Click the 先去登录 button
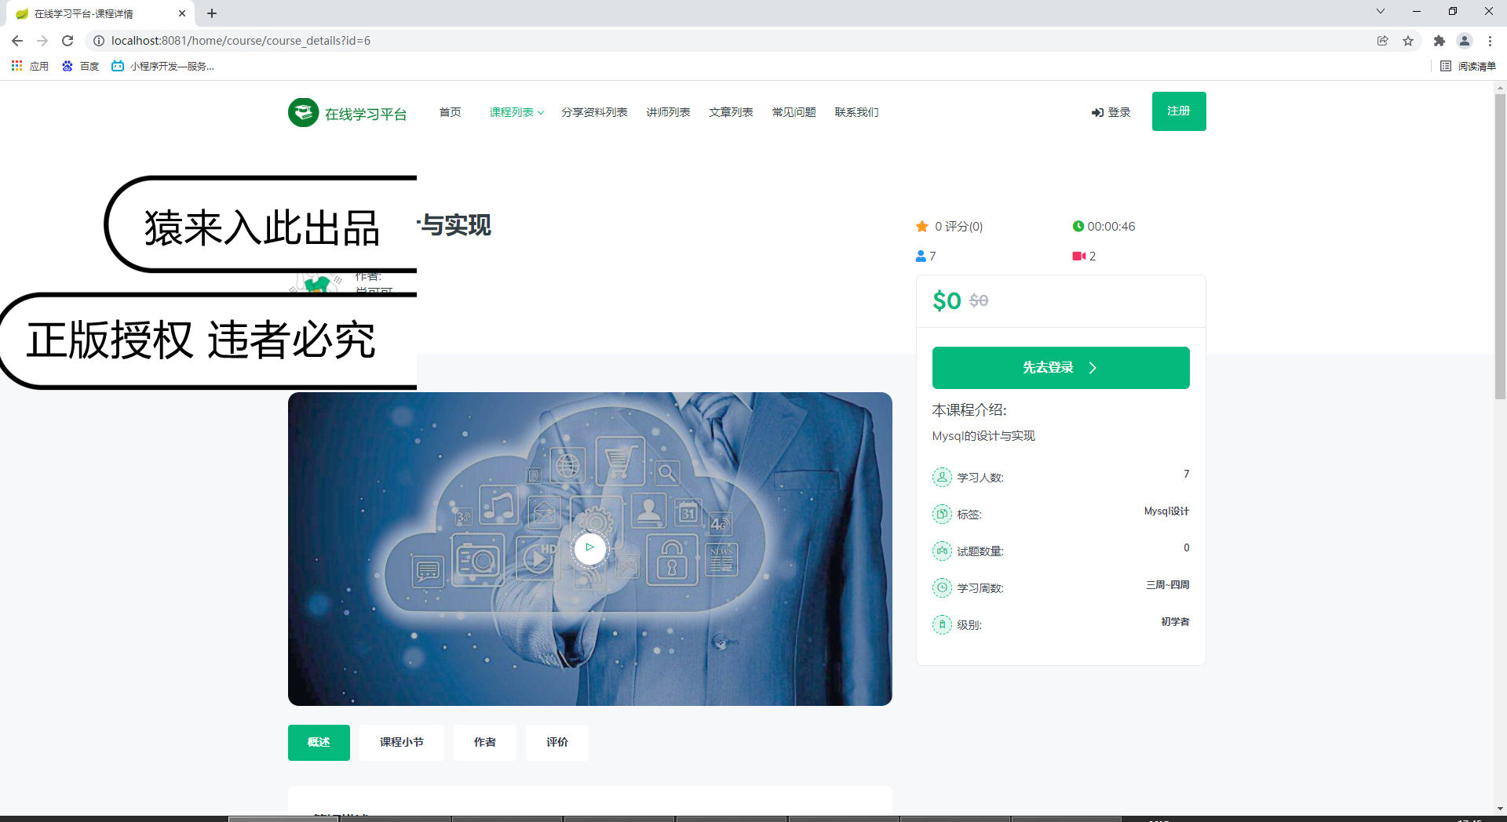This screenshot has height=822, width=1507. click(x=1060, y=368)
